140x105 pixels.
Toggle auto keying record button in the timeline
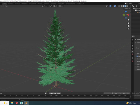(46, 93)
